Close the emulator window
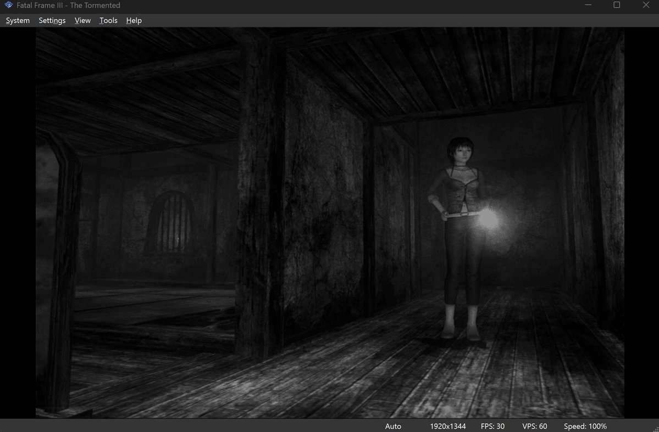Image resolution: width=659 pixels, height=432 pixels. tap(646, 5)
